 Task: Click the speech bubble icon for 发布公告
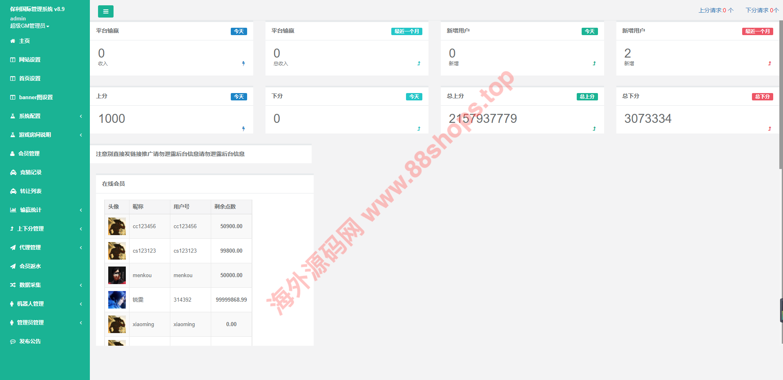click(13, 342)
